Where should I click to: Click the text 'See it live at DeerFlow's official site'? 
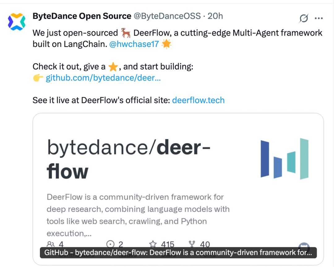101,100
